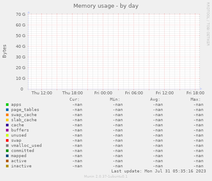Click the page_tables blue legend swatch
212x181 pixels.
tap(7, 110)
